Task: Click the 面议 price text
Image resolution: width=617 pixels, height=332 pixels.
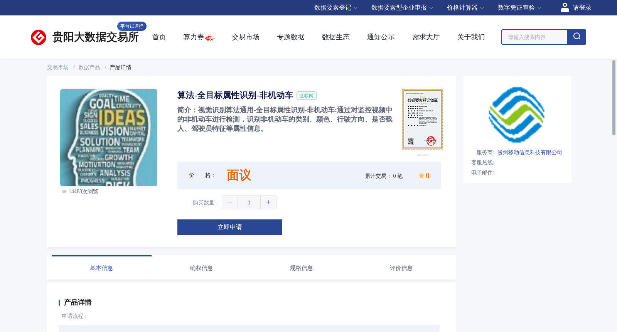Action: tap(239, 175)
